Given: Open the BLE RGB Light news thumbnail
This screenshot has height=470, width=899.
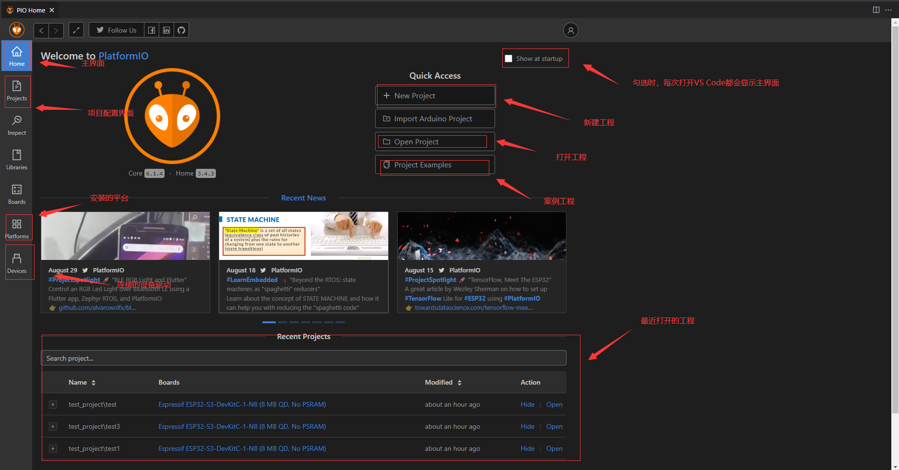Looking at the screenshot, I should click(x=125, y=236).
